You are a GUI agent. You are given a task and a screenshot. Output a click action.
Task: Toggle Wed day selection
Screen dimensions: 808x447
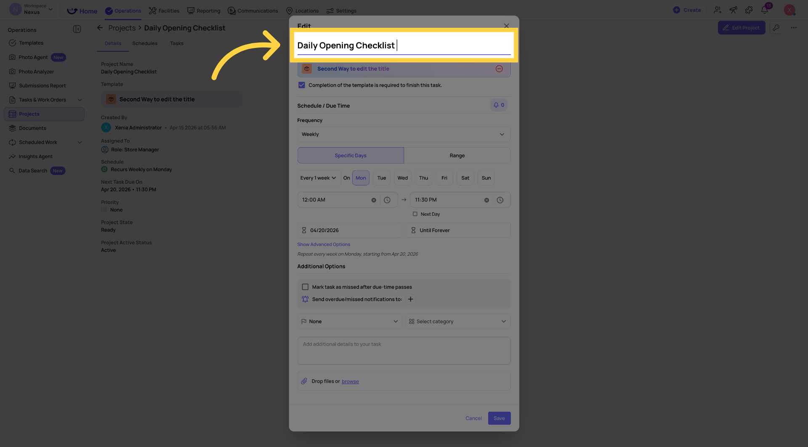[x=403, y=178]
